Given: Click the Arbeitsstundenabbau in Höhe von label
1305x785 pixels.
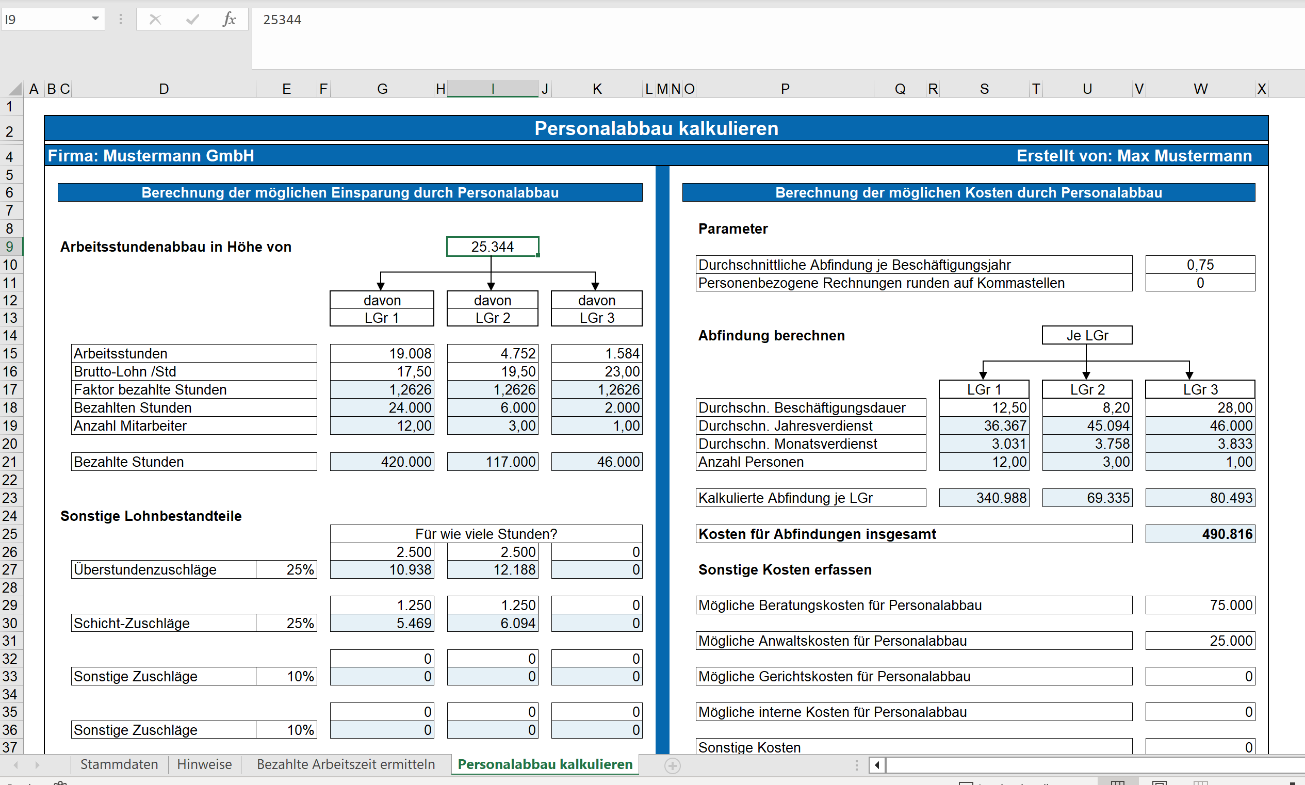Looking at the screenshot, I should point(175,247).
